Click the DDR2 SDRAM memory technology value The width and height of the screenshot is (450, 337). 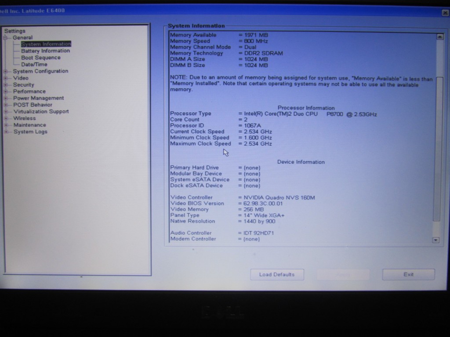264,53
